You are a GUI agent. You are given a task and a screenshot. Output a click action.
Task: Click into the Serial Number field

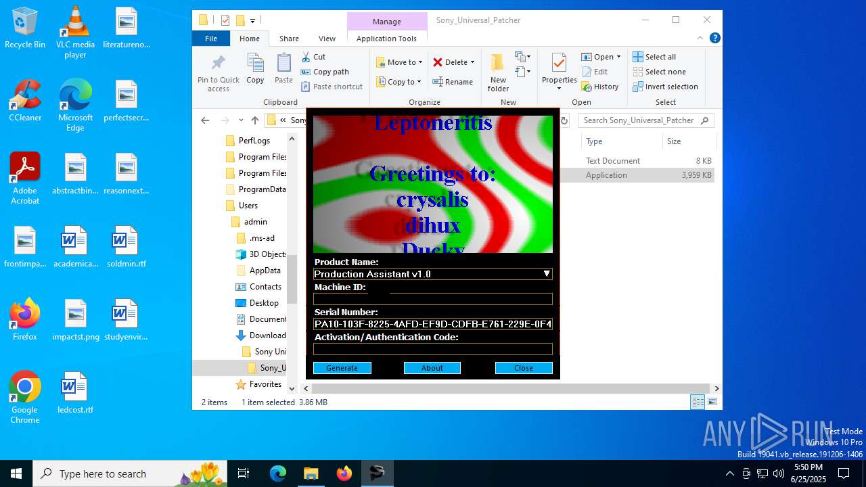click(433, 324)
